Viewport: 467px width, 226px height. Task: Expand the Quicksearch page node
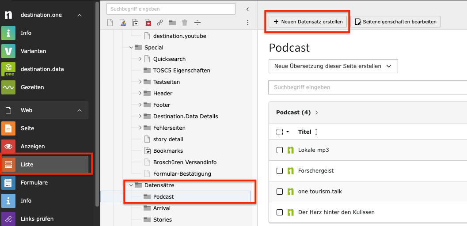click(140, 59)
